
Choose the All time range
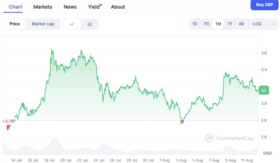(241, 24)
